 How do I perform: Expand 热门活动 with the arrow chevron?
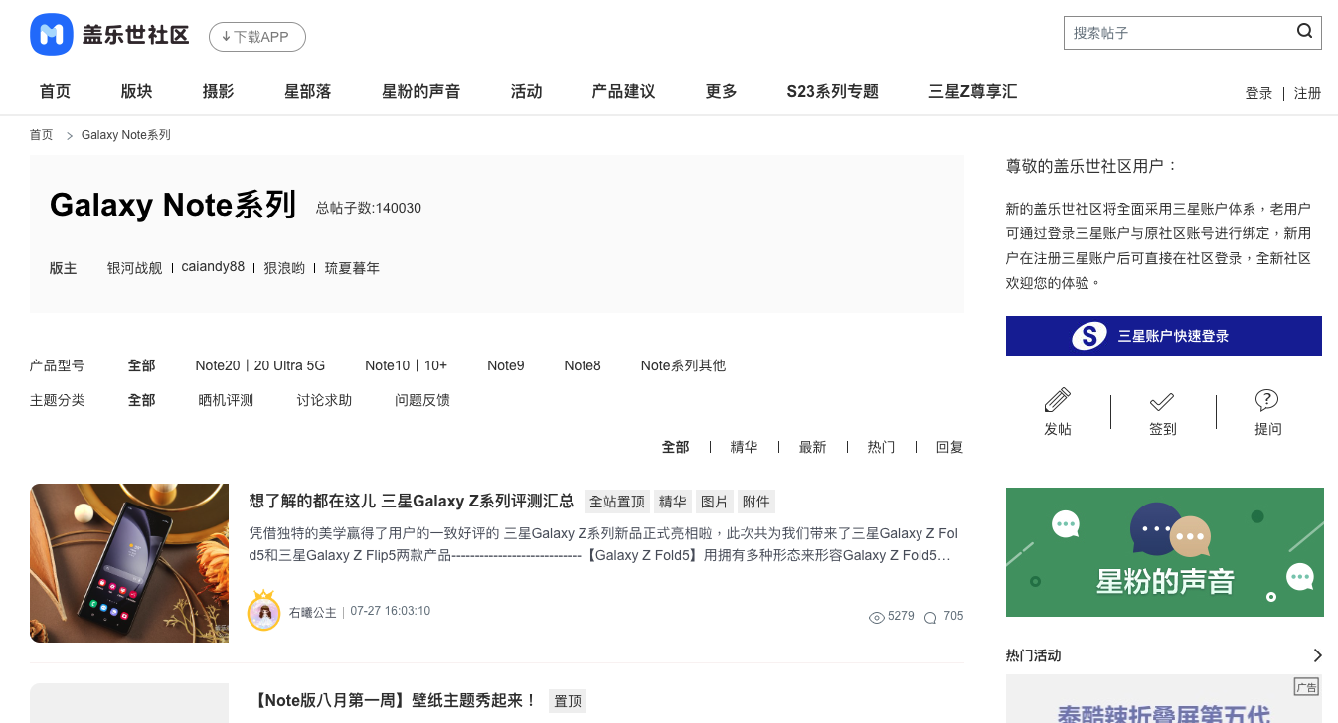pyautogui.click(x=1317, y=655)
